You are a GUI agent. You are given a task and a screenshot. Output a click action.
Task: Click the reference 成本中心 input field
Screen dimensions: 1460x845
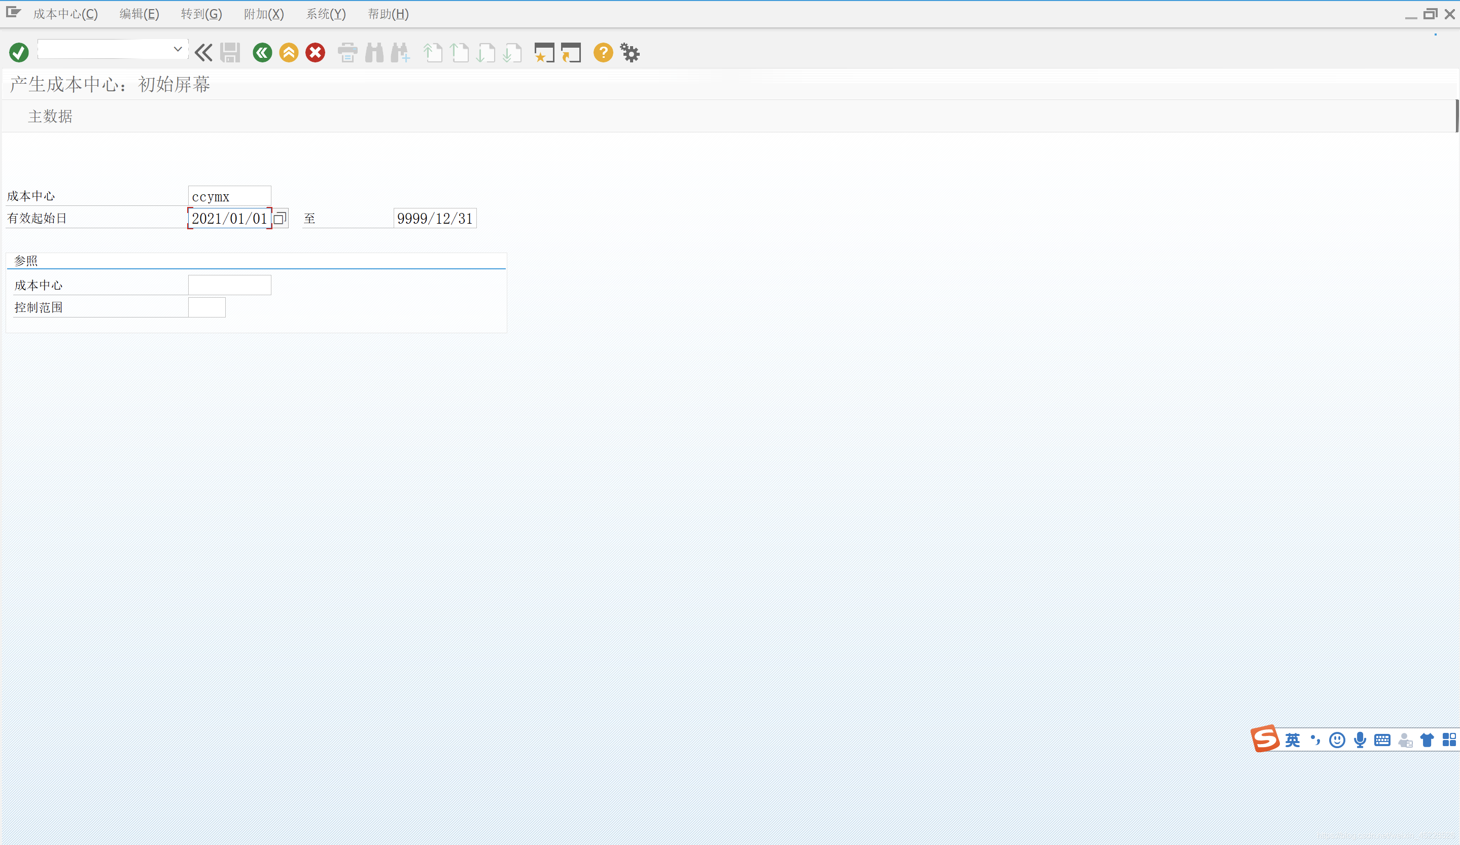(229, 285)
